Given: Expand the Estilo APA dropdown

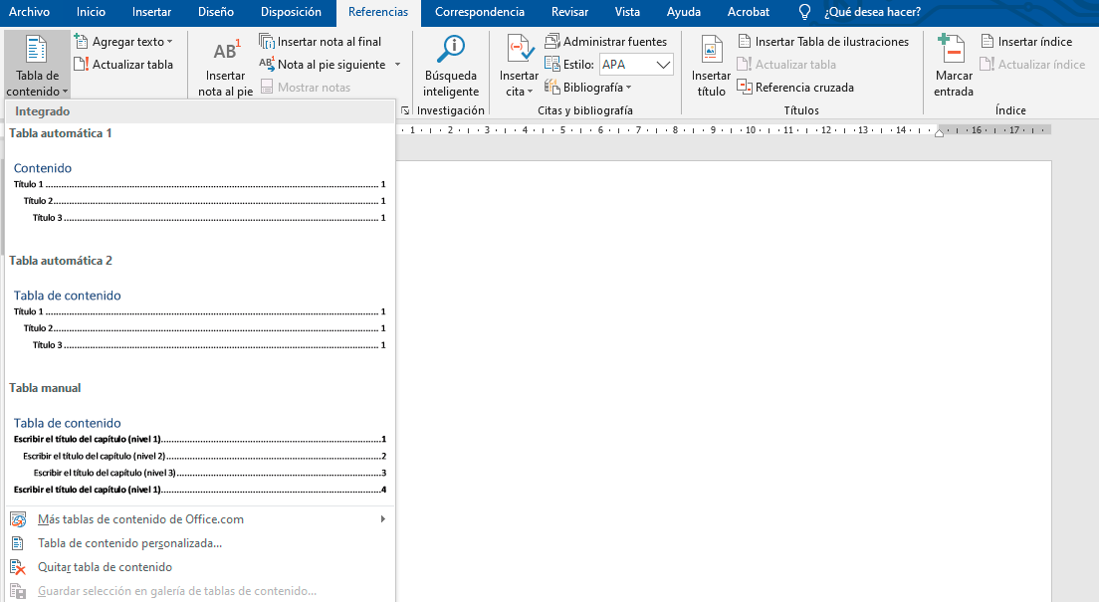Looking at the screenshot, I should (x=663, y=65).
